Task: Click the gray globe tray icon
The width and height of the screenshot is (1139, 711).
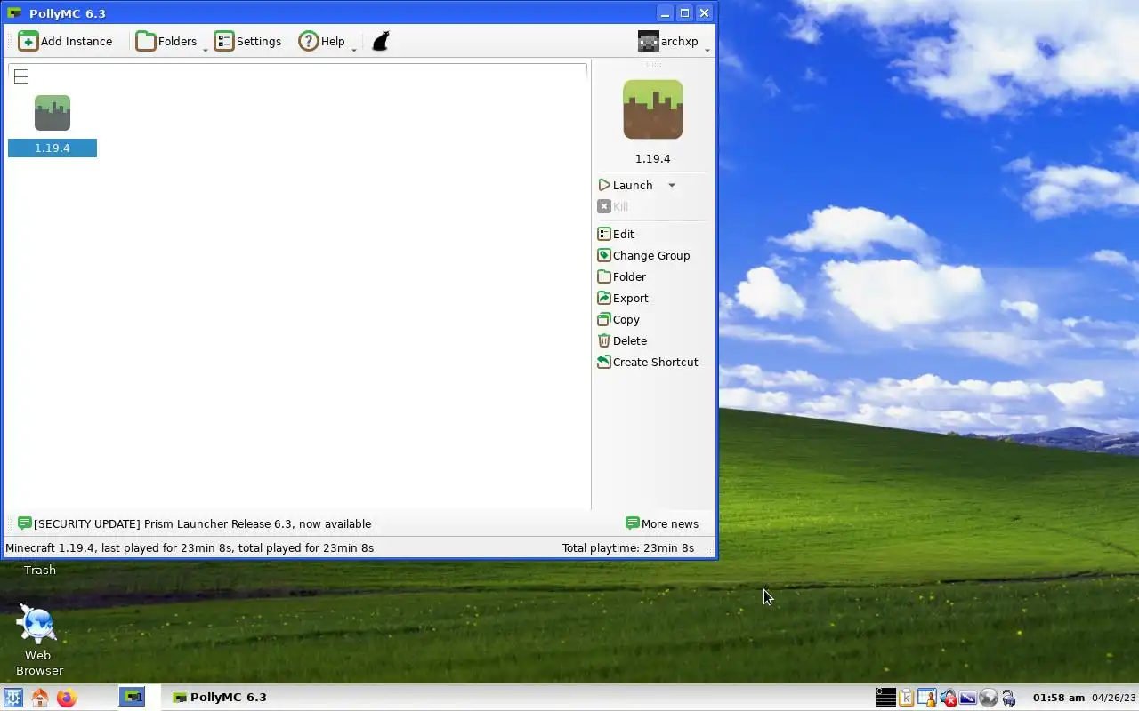Action: (x=988, y=698)
